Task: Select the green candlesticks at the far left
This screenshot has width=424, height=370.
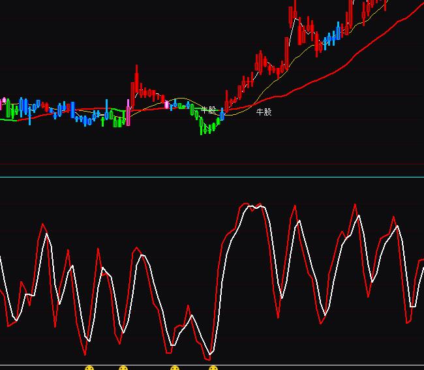Action: click(10, 111)
